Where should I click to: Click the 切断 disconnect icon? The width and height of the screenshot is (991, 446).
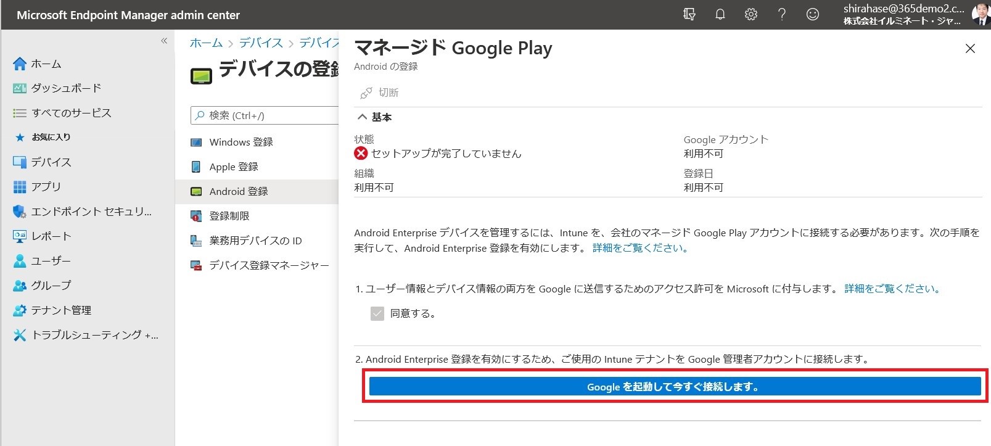click(x=366, y=93)
